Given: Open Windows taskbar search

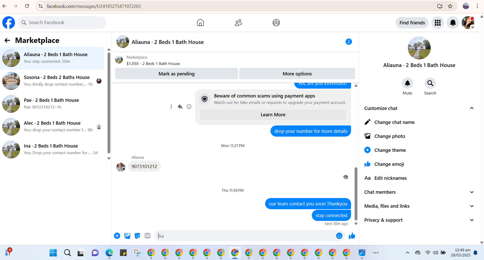Looking at the screenshot, I should tap(67, 253).
